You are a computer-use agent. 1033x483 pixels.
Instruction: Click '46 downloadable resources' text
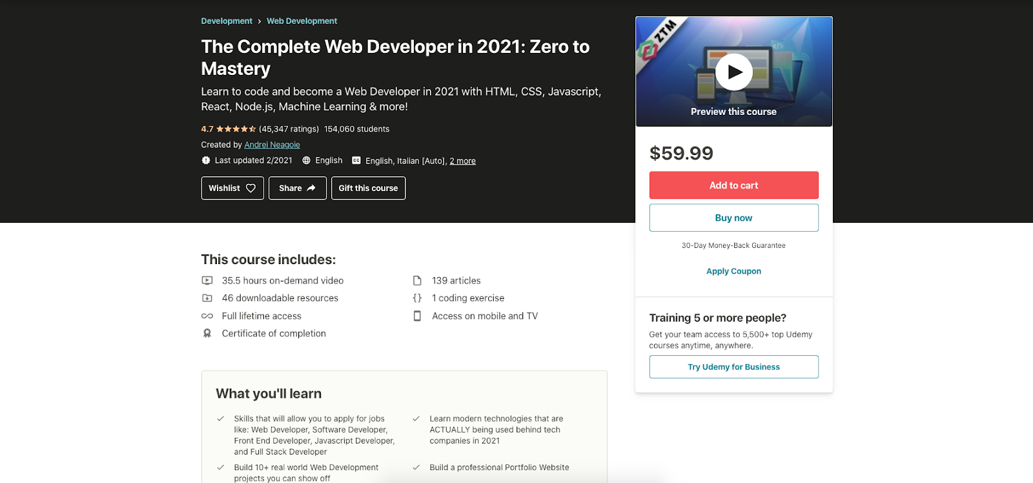(280, 298)
